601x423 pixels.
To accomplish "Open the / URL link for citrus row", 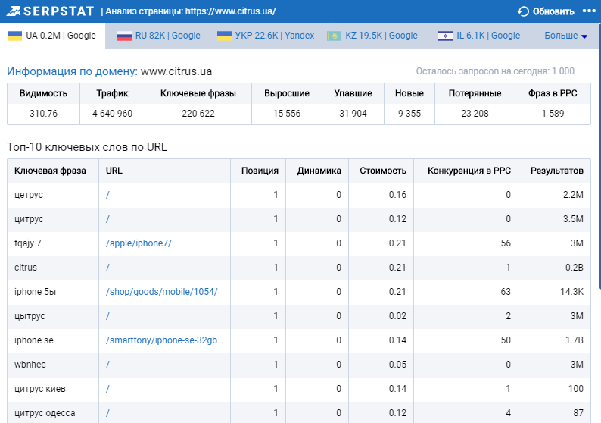I will coord(107,268).
